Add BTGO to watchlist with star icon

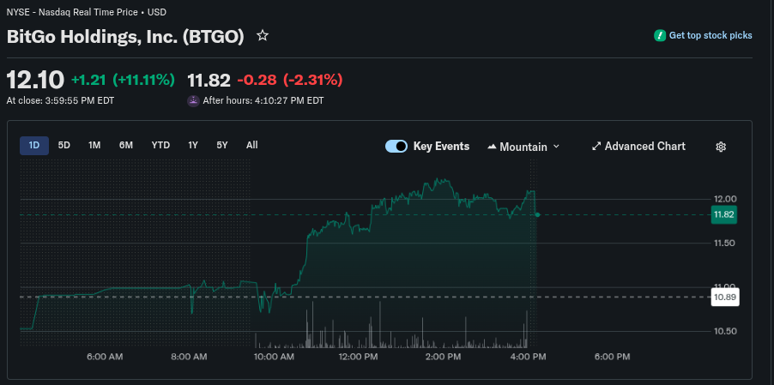tap(263, 36)
